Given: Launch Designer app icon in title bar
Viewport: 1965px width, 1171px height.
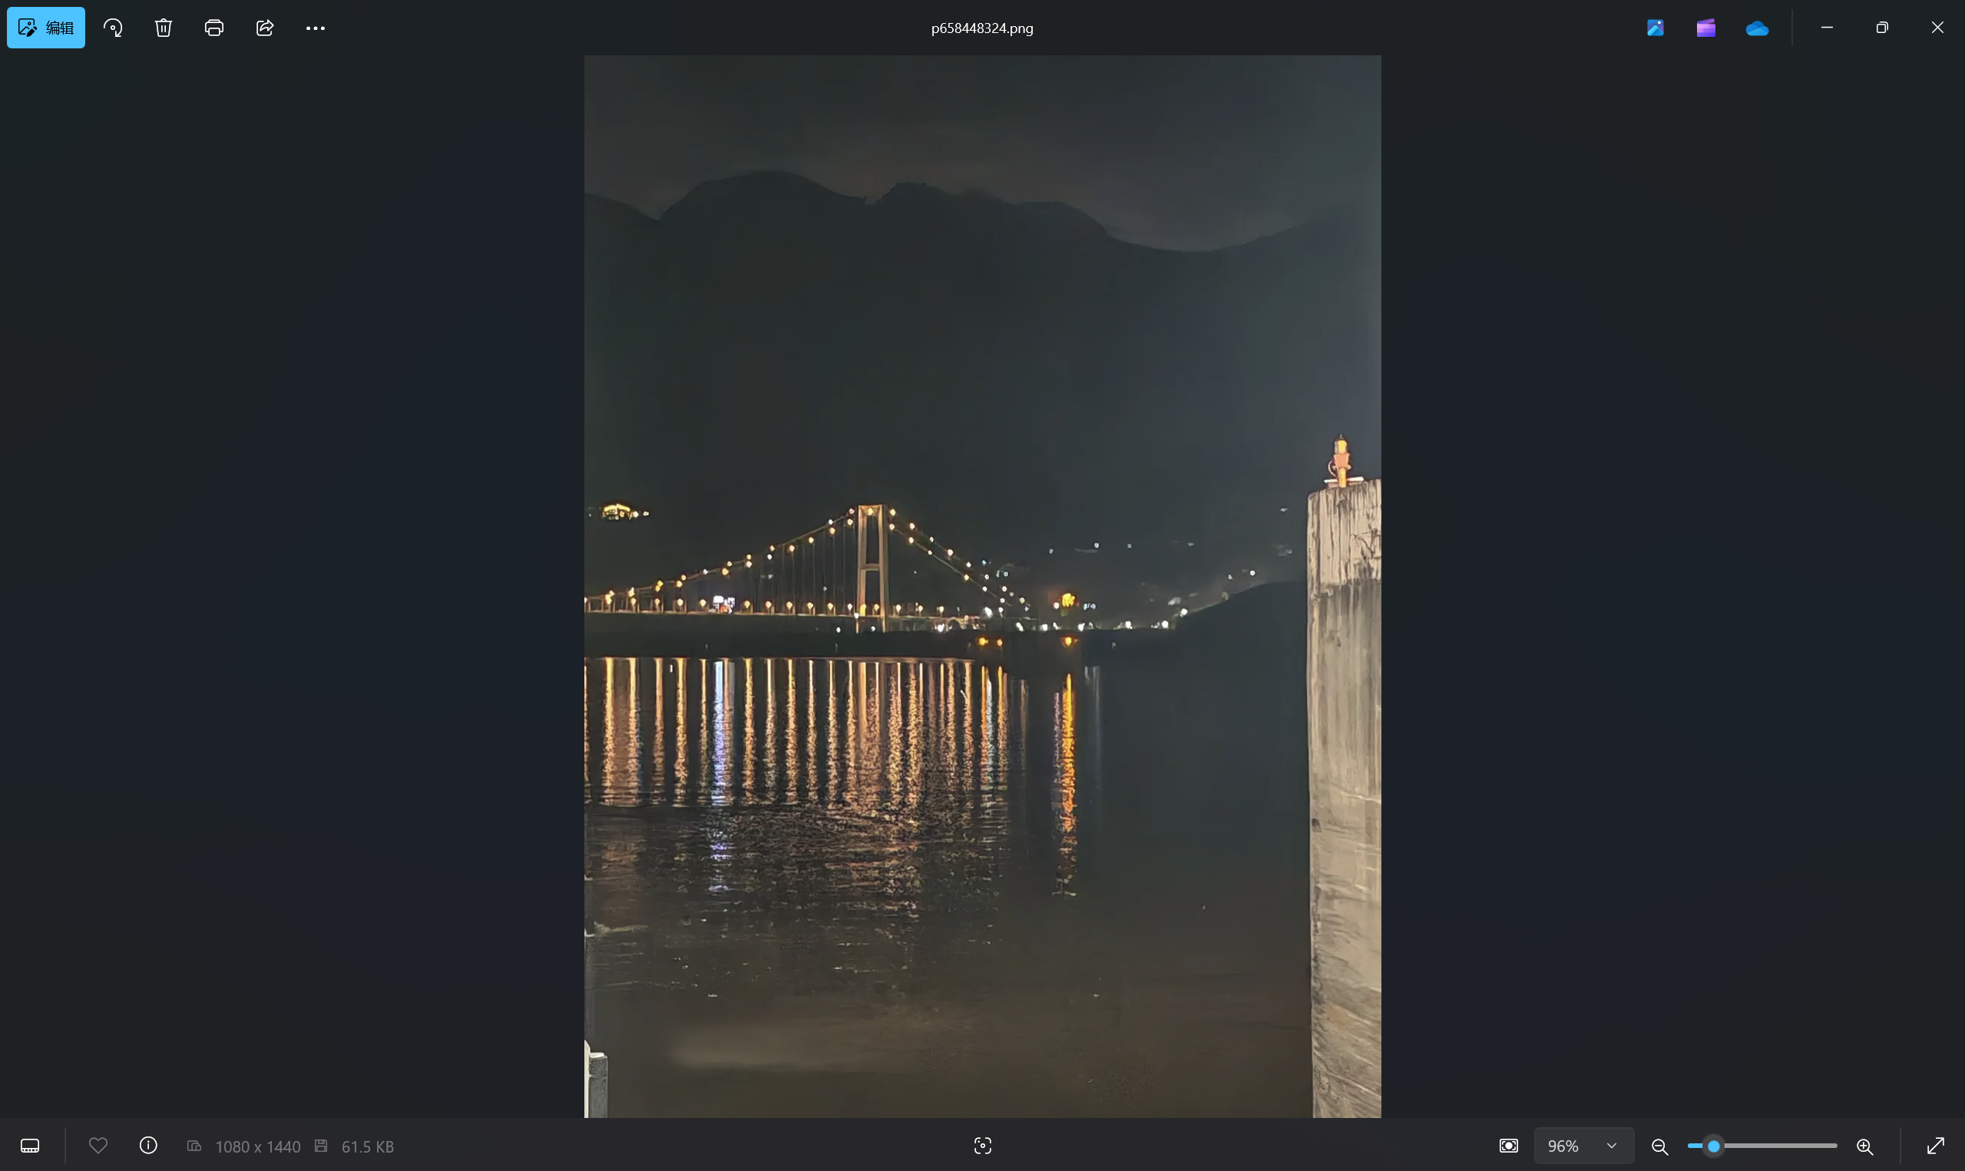Looking at the screenshot, I should pyautogui.click(x=1656, y=28).
